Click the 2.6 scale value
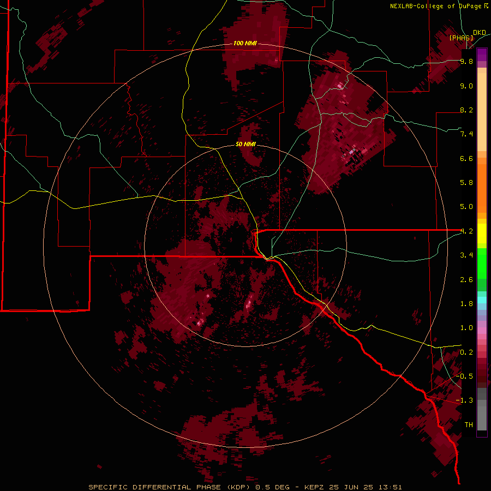Image resolution: width=491 pixels, height=491 pixels. click(x=466, y=280)
